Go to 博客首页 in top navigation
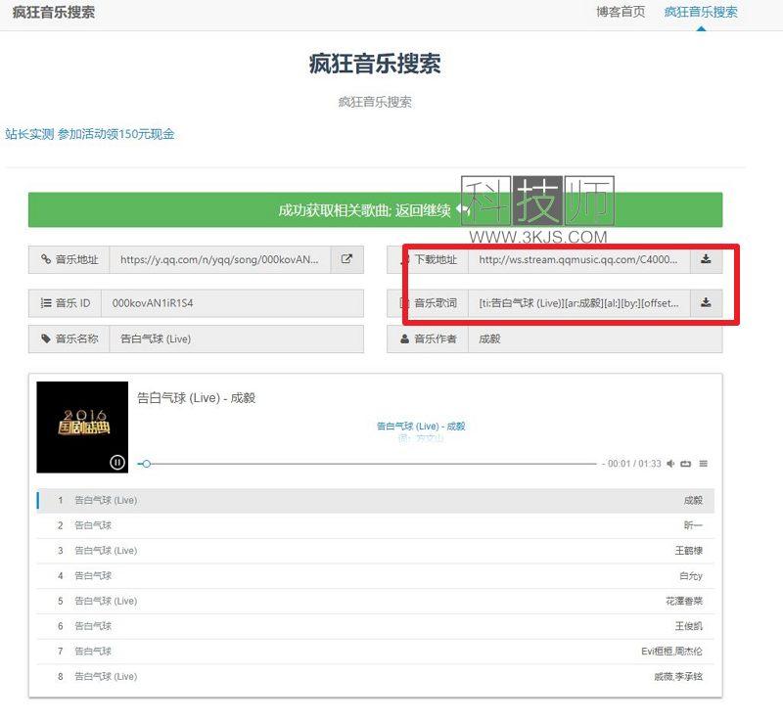Image resolution: width=783 pixels, height=721 pixels. point(621,12)
